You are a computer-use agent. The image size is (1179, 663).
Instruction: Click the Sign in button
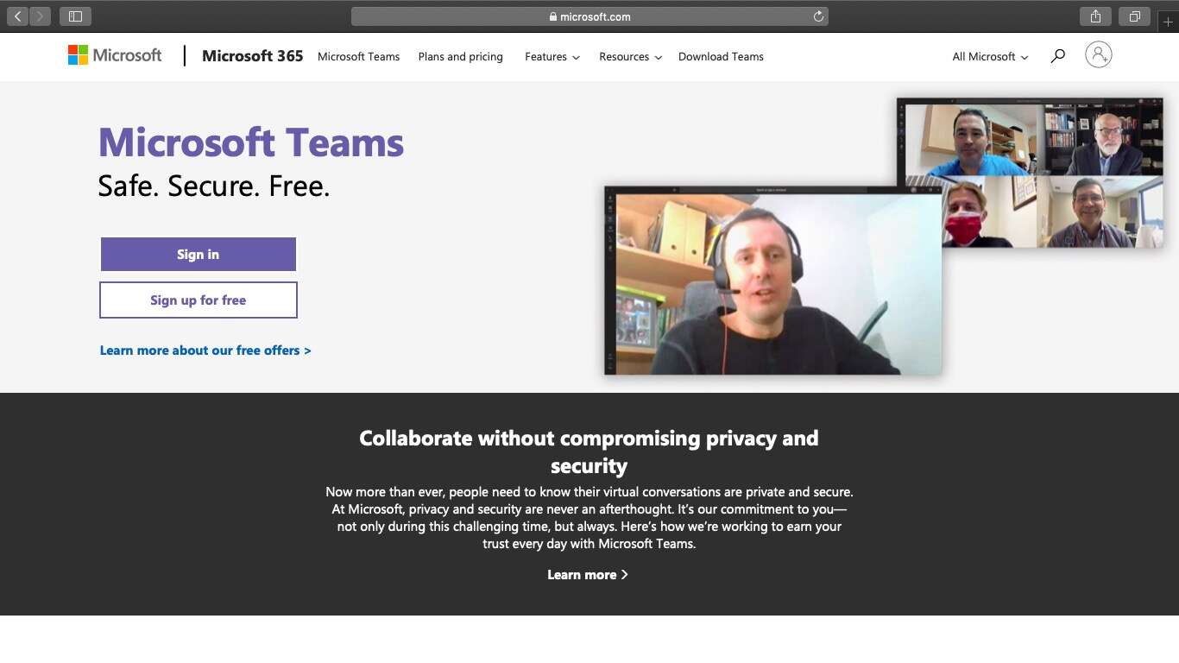[198, 254]
